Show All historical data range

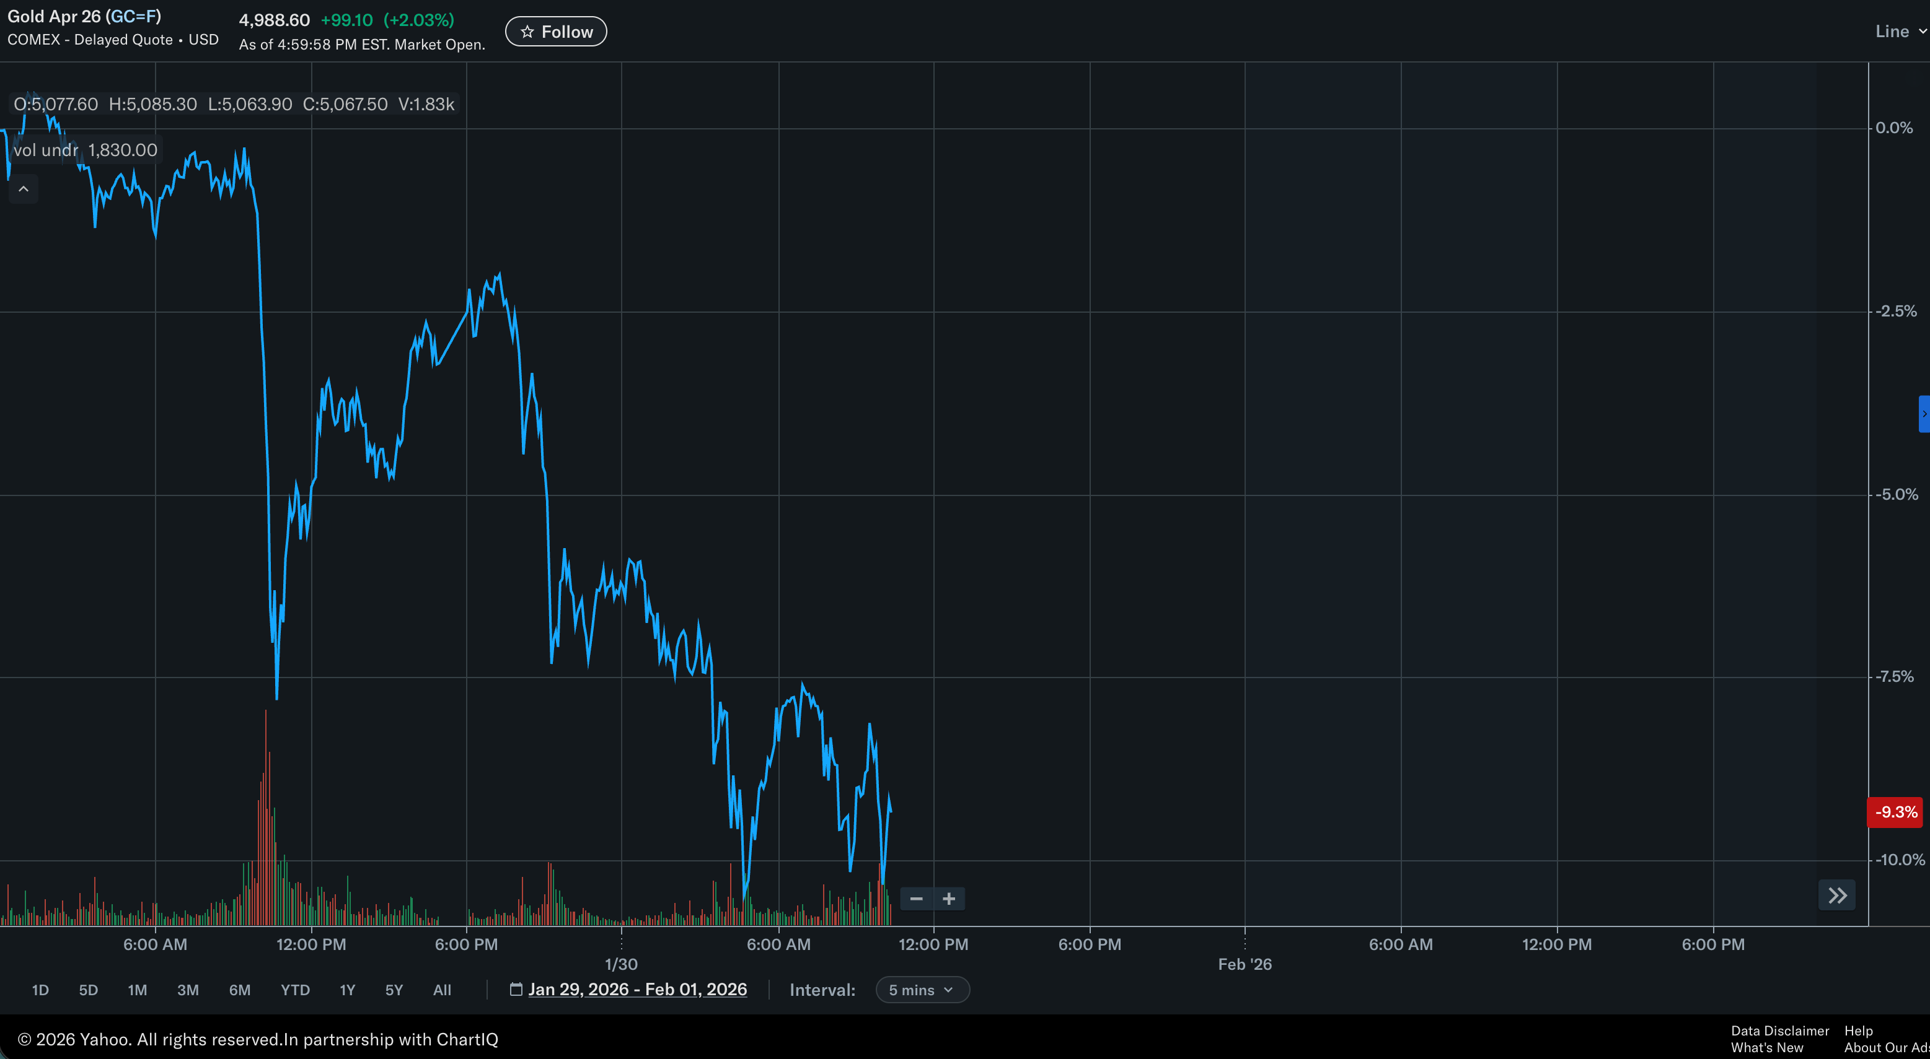(442, 990)
